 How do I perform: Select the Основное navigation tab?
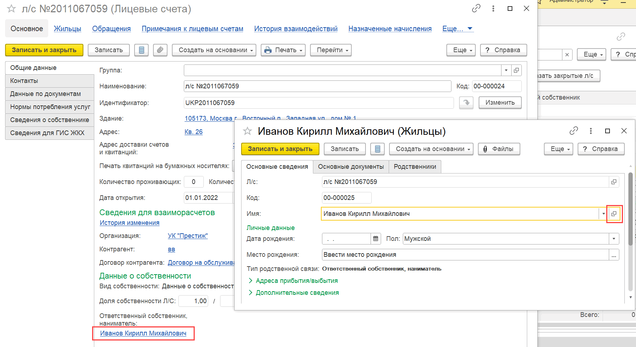tap(26, 29)
